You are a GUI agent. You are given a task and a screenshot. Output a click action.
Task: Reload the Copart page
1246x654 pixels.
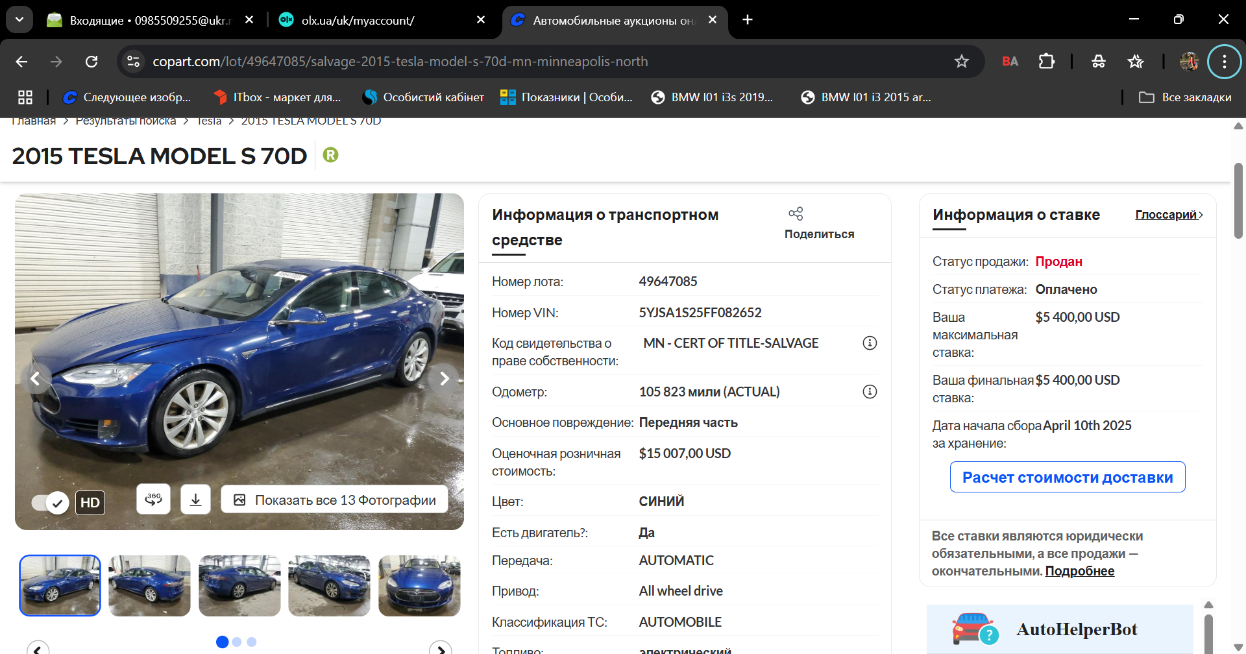92,62
